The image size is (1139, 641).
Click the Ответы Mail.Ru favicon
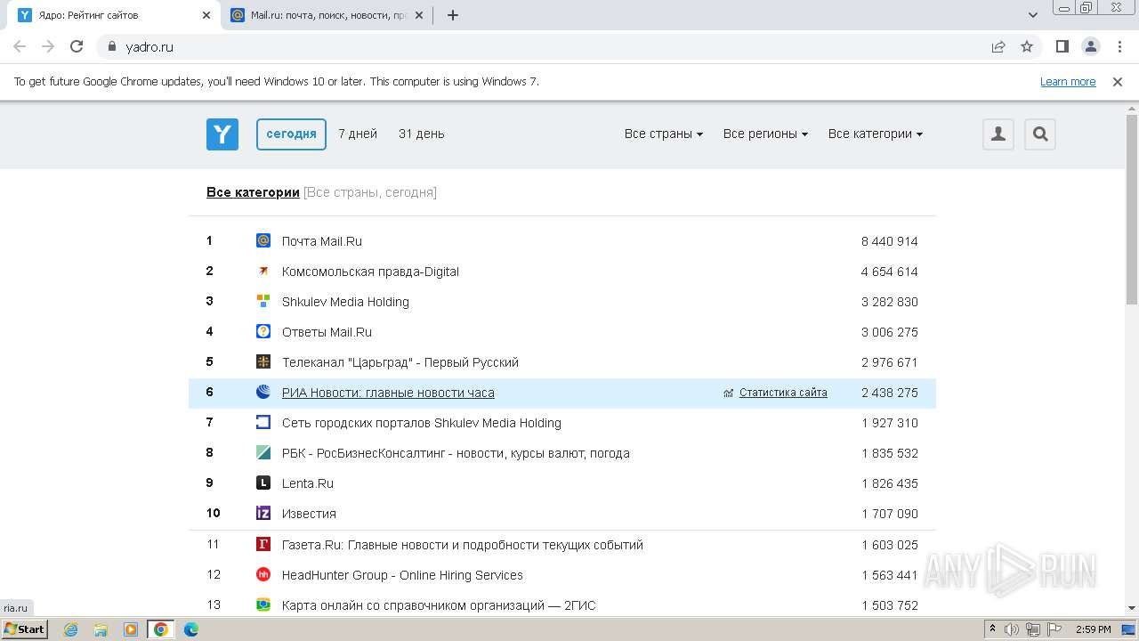[x=263, y=331]
